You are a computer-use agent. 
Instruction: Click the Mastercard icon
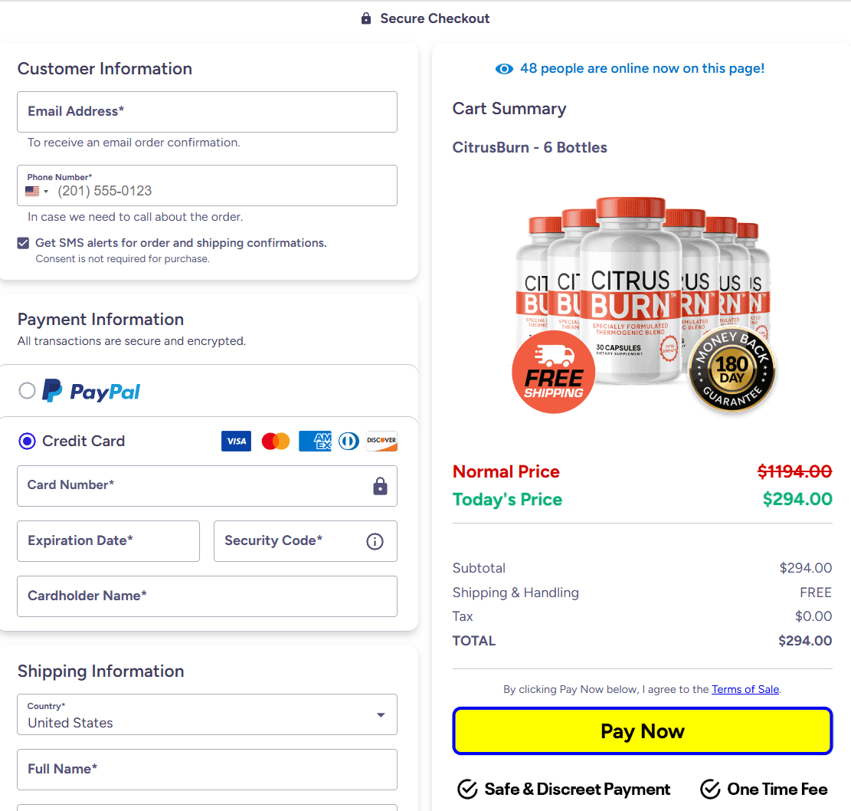275,441
